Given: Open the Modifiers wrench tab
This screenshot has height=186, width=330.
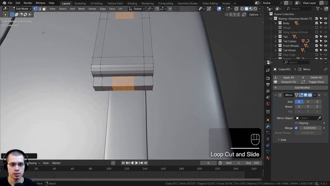Looking at the screenshot, I should [268, 126].
